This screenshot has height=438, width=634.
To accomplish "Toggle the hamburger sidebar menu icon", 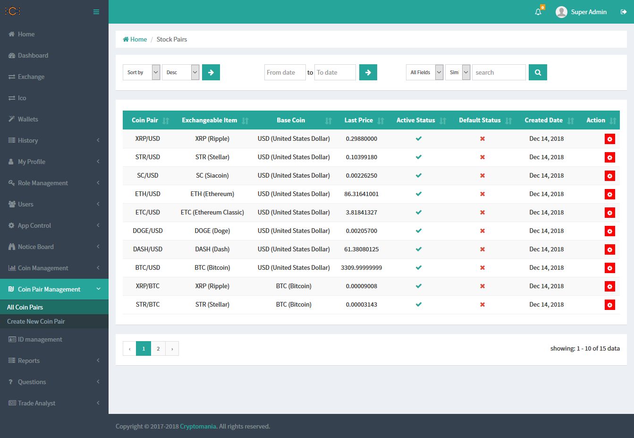I will [x=96, y=12].
